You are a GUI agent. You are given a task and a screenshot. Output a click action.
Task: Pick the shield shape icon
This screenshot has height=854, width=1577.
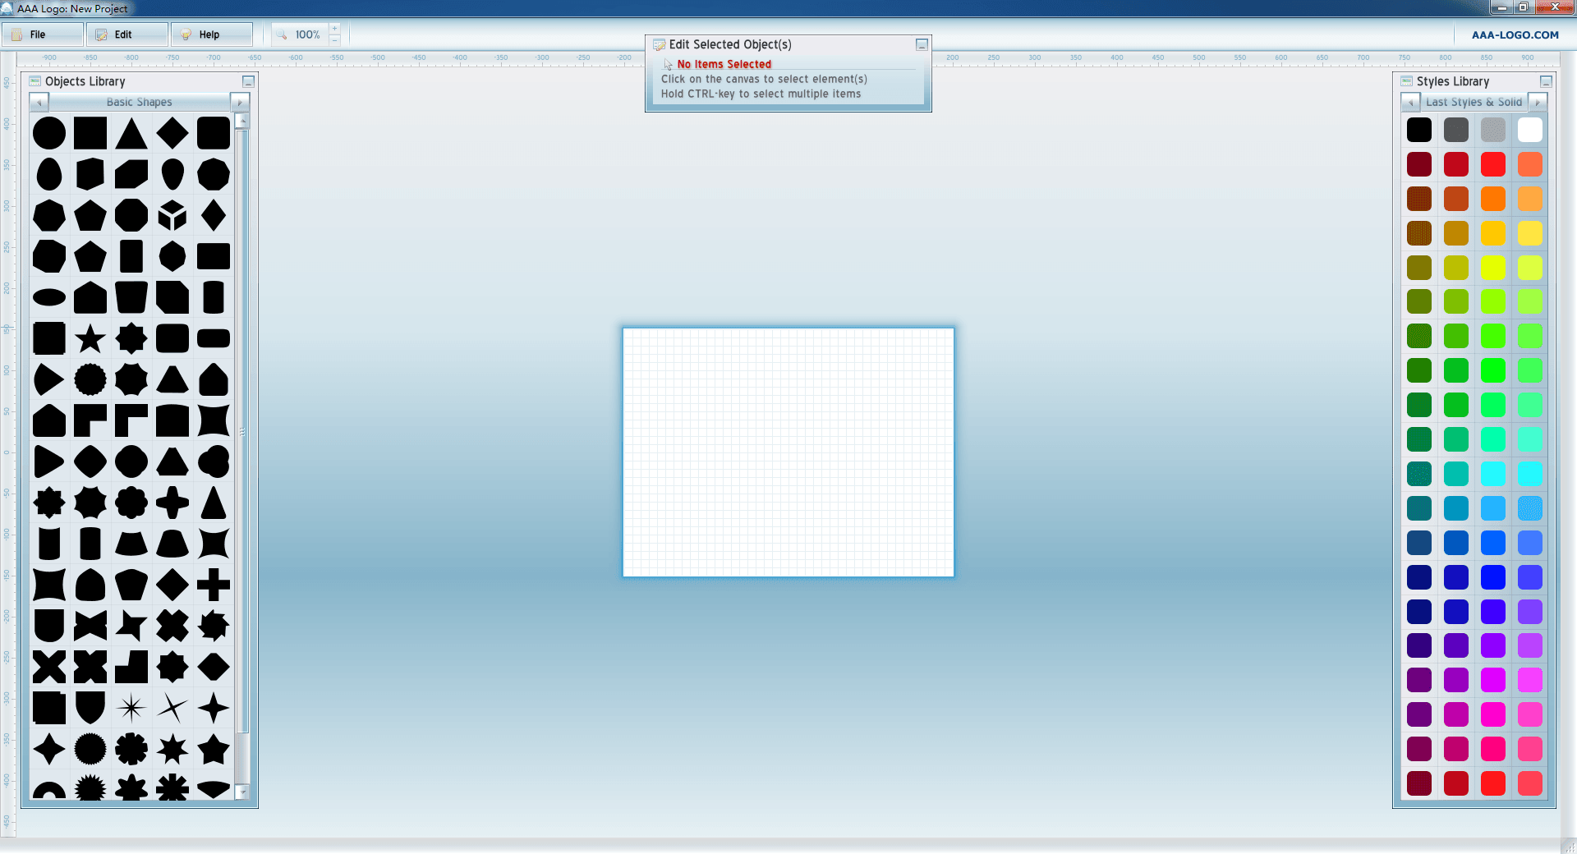90,708
